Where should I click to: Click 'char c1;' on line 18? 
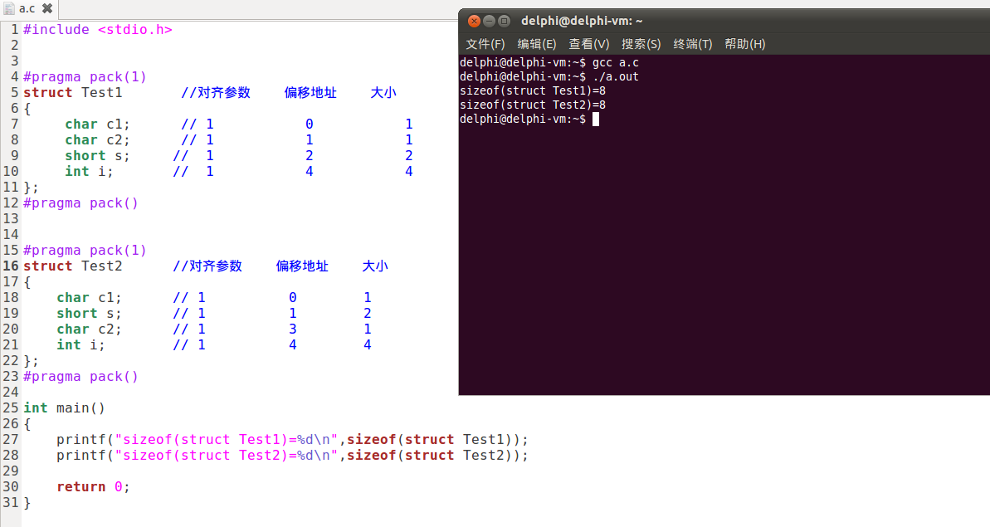click(x=89, y=298)
